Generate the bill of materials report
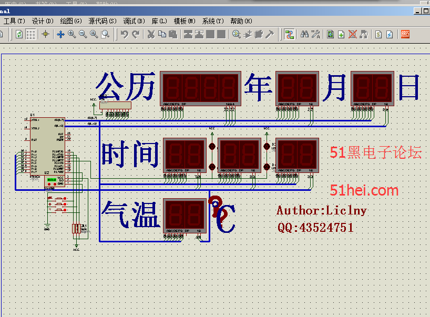Image resolution: width=430 pixels, height=317 pixels. click(378, 35)
